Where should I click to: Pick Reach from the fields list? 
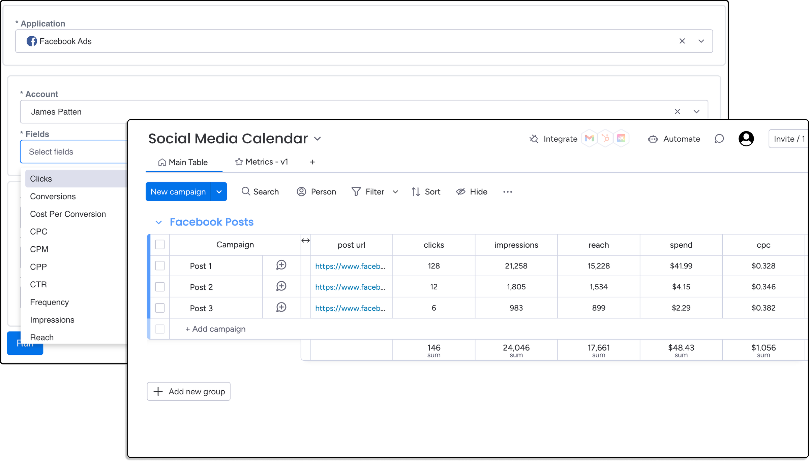(x=42, y=337)
